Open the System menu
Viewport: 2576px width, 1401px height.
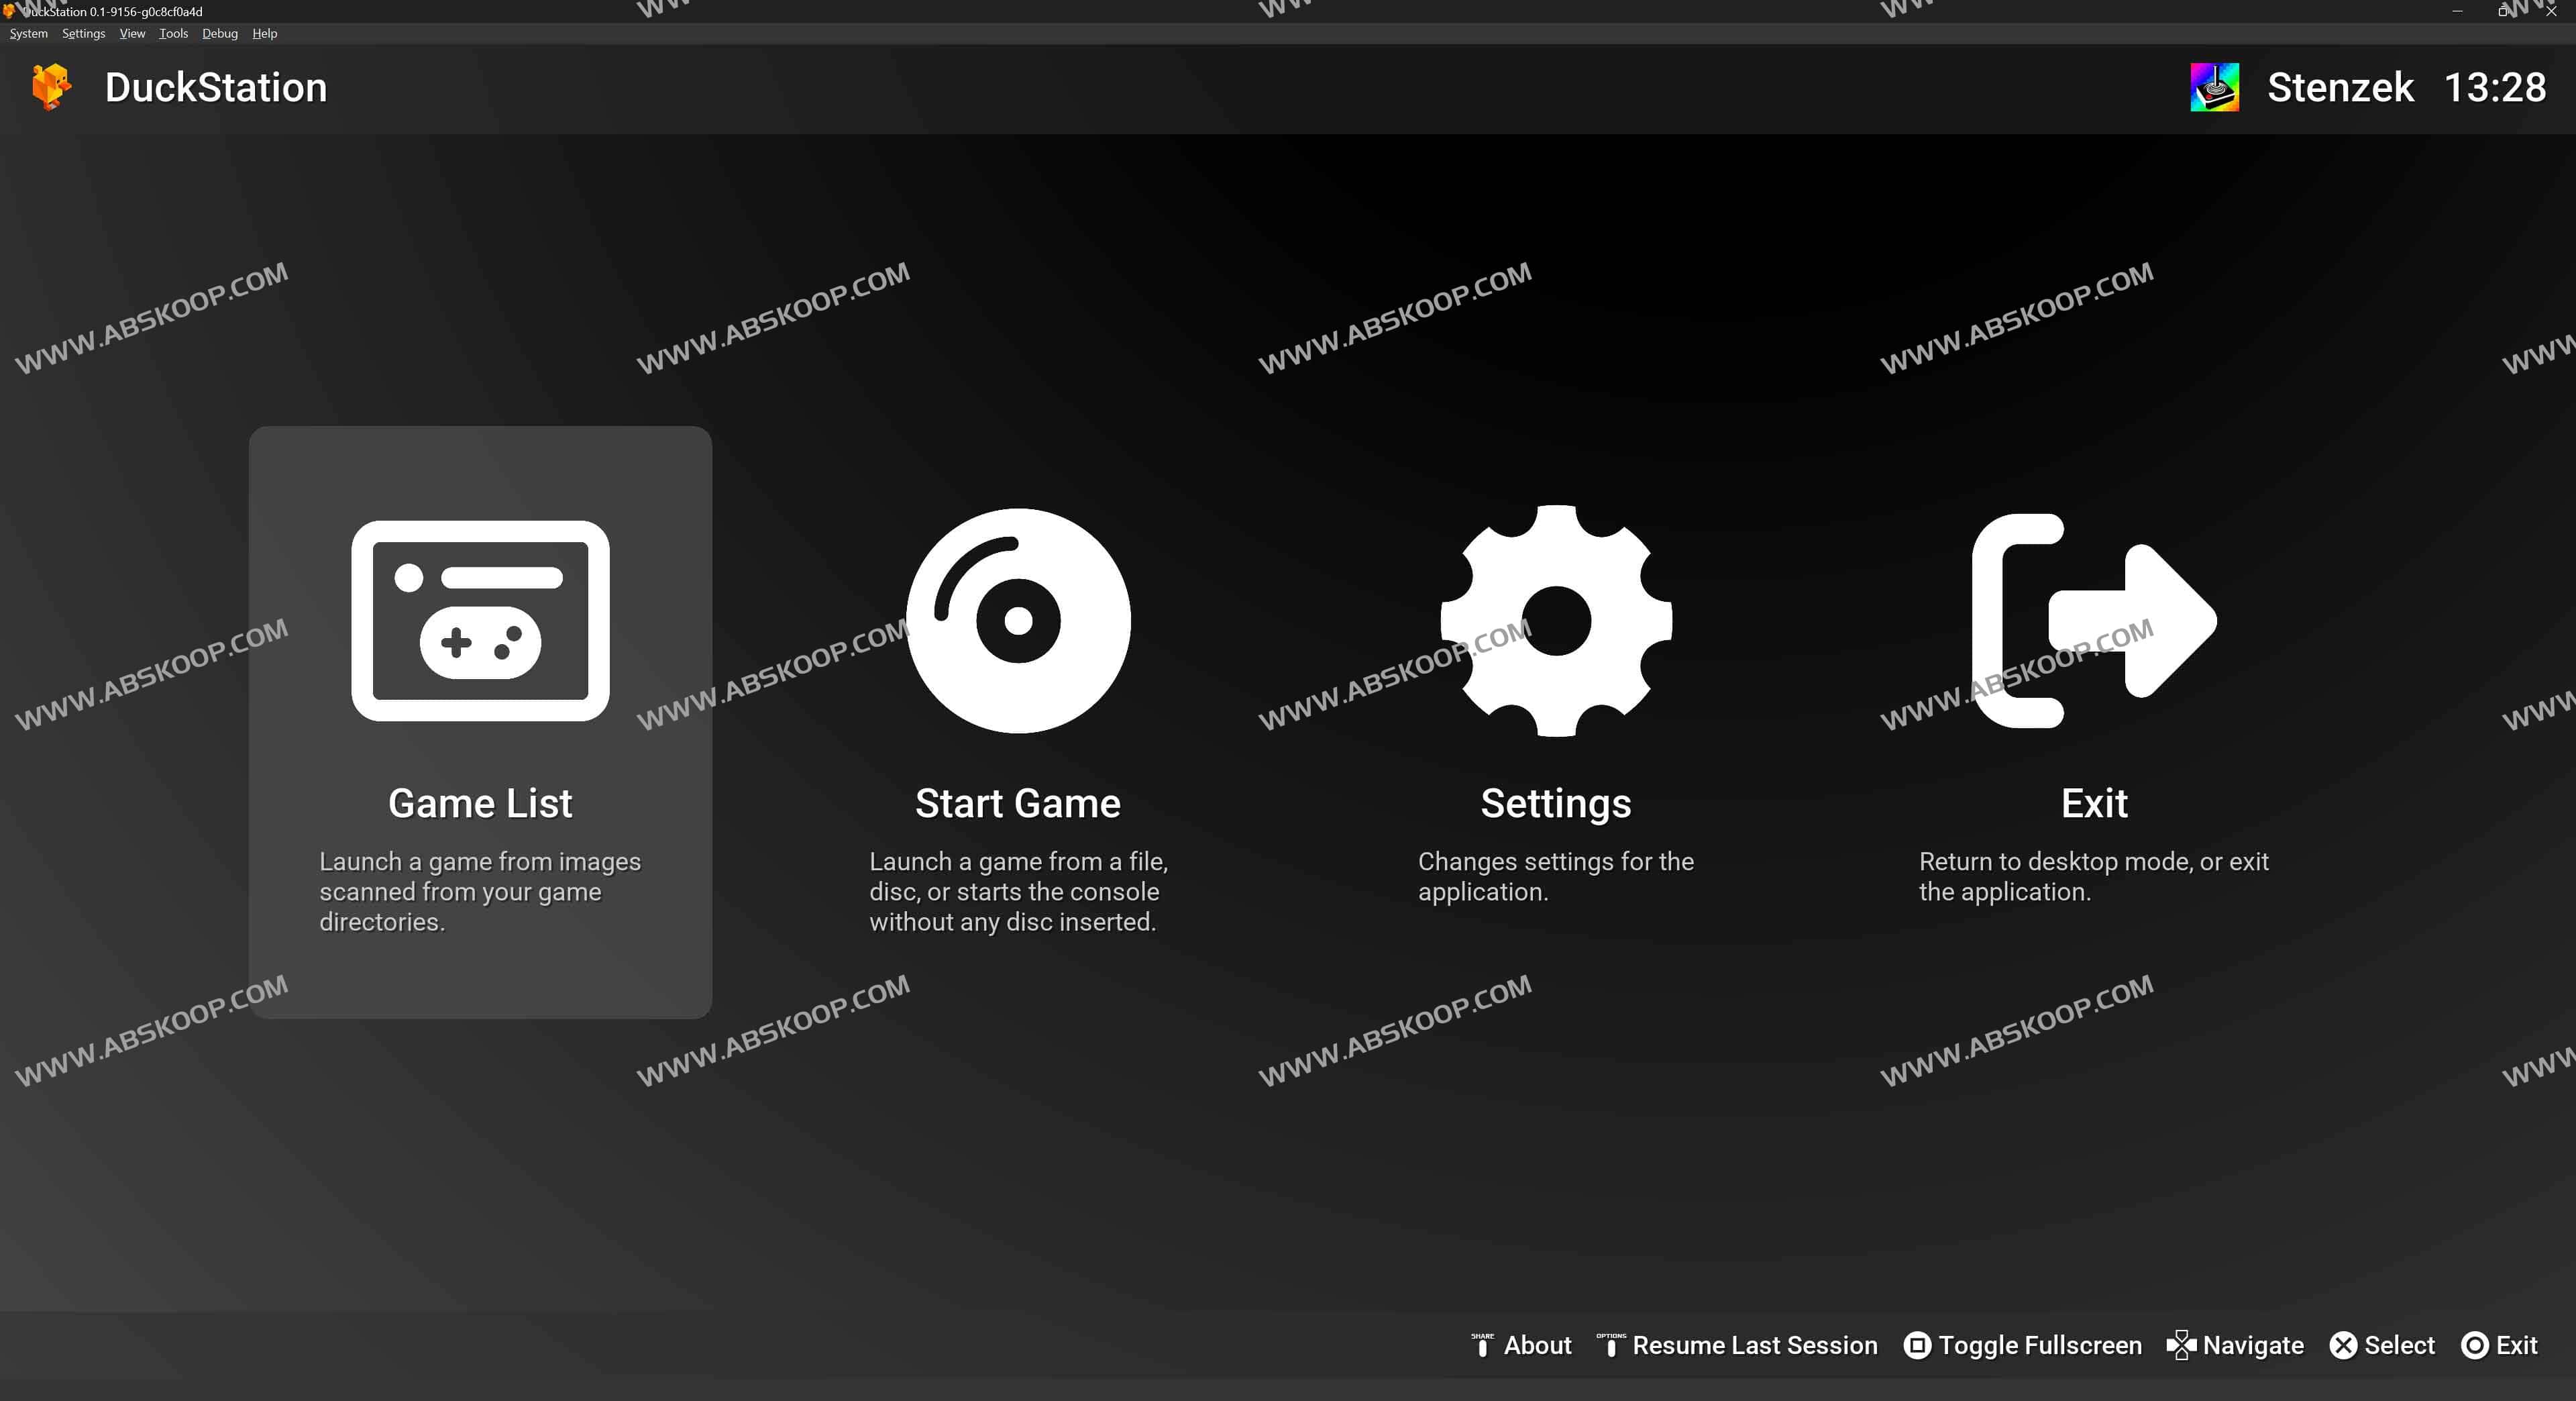28,33
